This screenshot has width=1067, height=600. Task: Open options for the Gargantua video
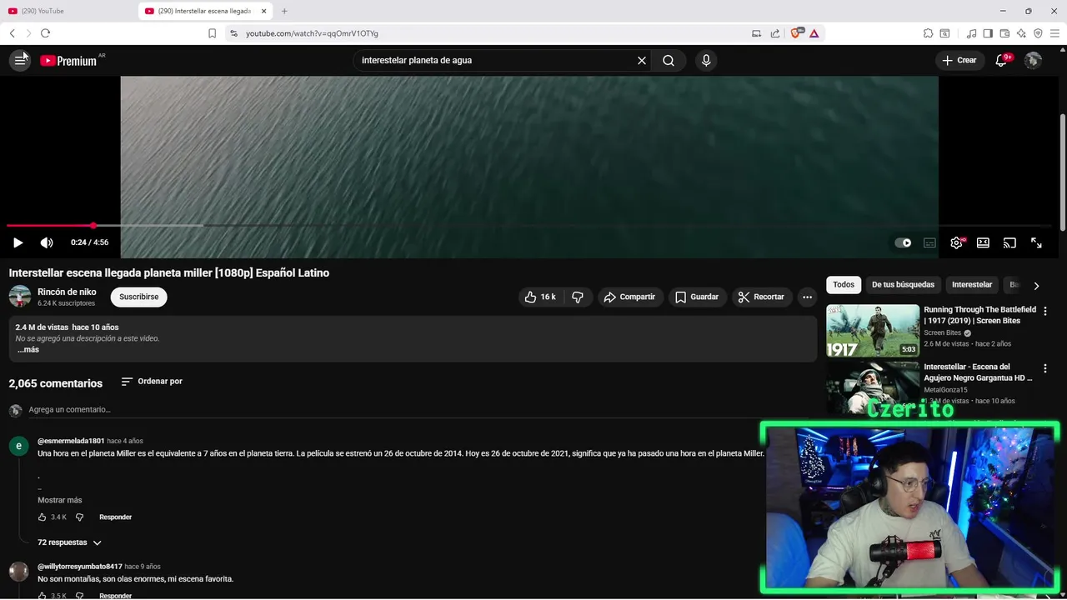point(1044,367)
